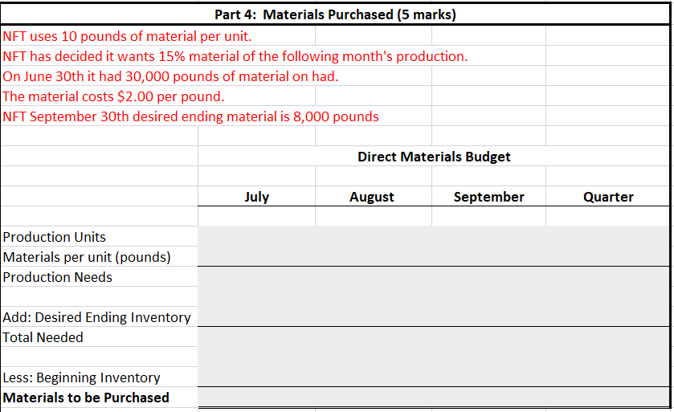
Task: Click July cell for Desired Ending Inventory
Action: [256, 316]
